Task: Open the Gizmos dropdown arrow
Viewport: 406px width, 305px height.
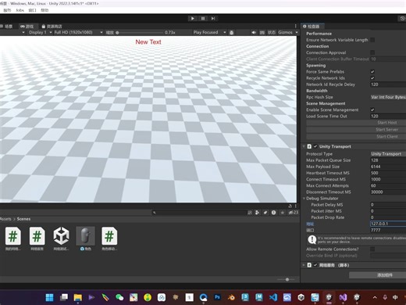Action: click(297, 32)
